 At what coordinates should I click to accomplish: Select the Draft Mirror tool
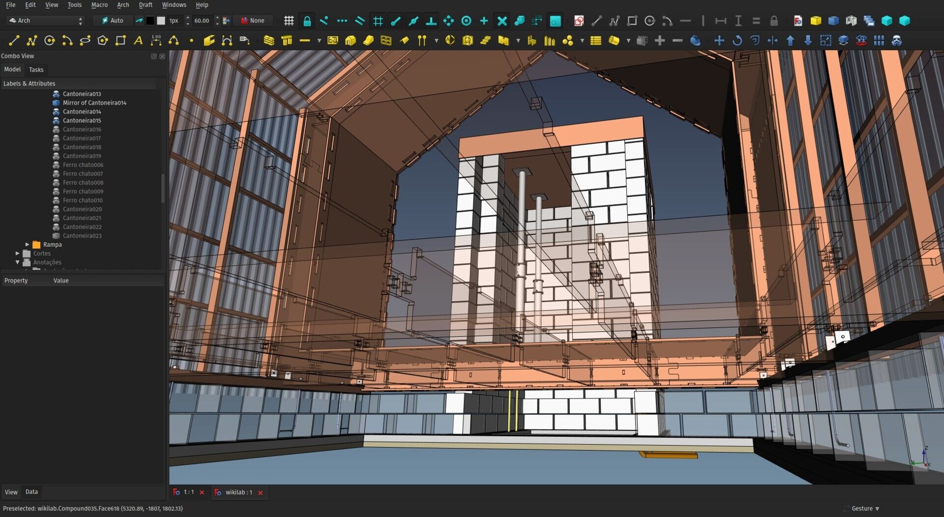coord(772,41)
